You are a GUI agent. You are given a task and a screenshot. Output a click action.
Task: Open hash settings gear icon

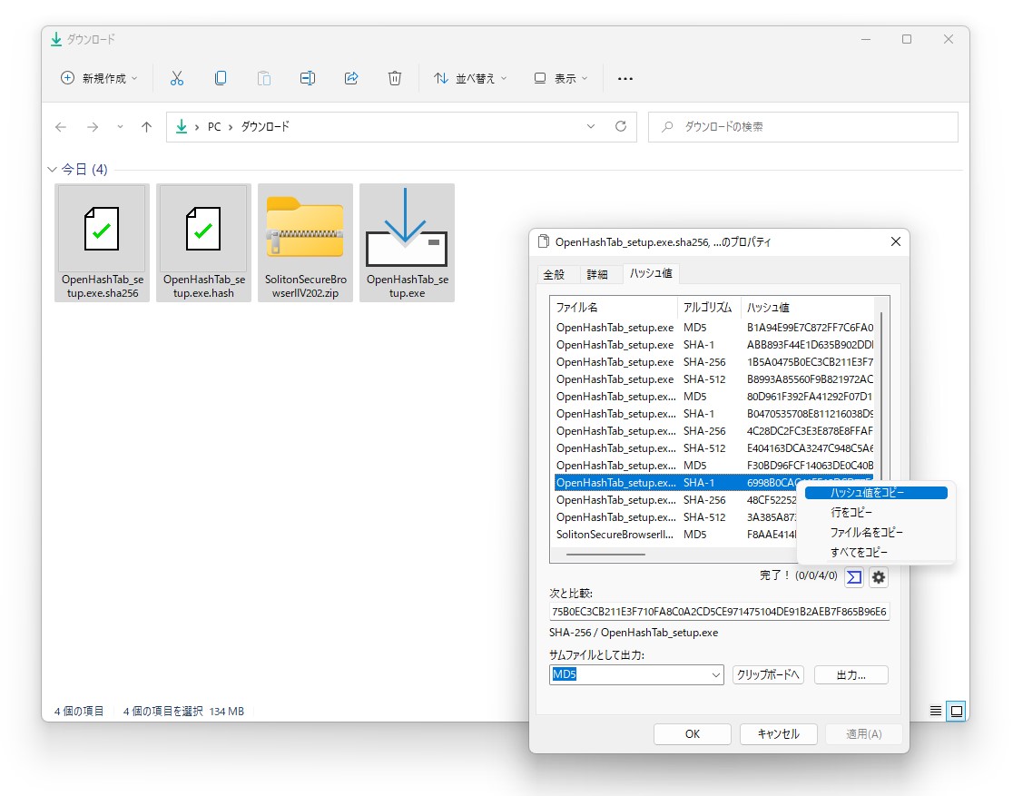click(879, 576)
